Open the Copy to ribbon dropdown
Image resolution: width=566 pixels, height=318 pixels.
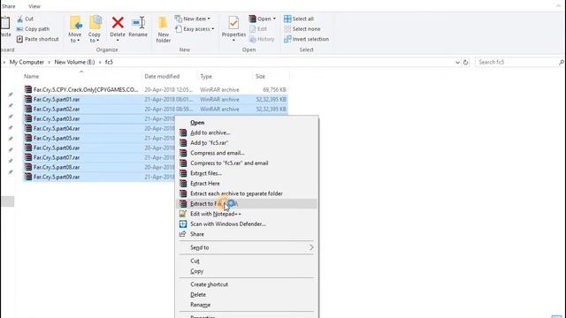(95, 29)
